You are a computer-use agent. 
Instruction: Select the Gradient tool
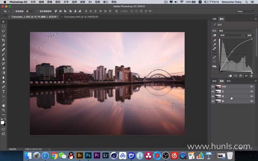[3, 73]
